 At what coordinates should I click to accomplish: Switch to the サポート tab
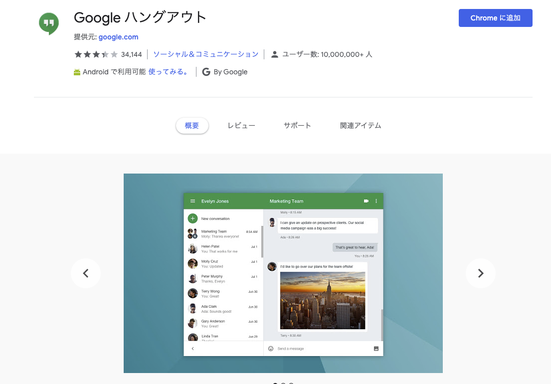[297, 126]
